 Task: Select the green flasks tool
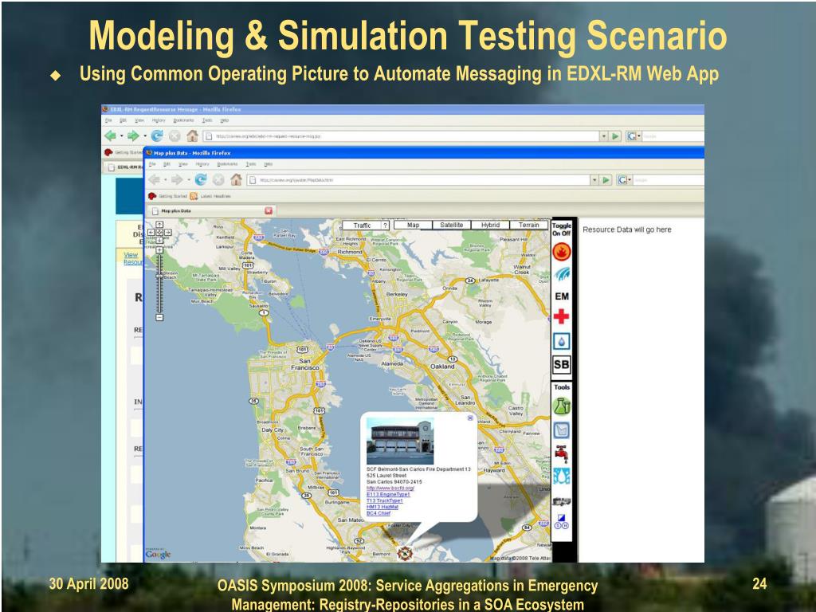coord(562,406)
